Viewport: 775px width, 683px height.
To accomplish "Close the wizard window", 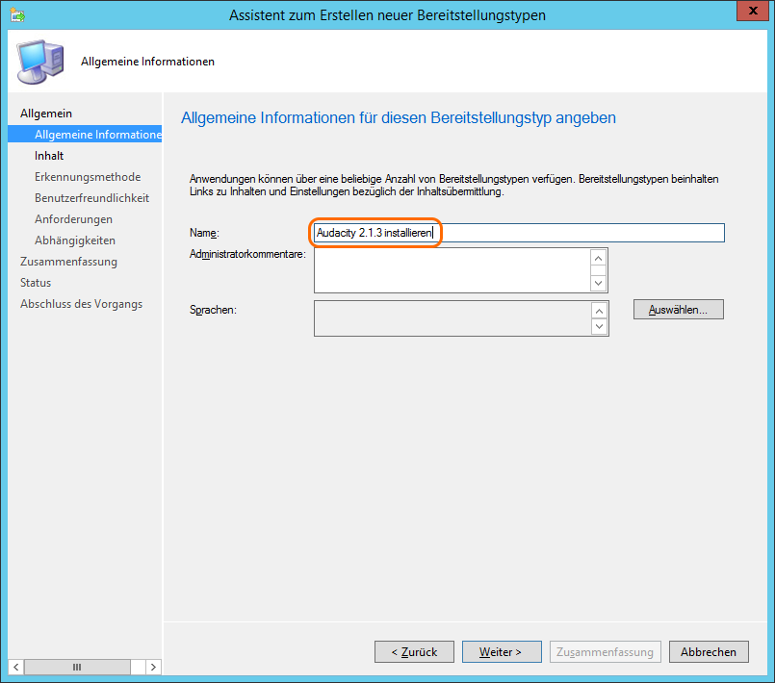I will 752,13.
